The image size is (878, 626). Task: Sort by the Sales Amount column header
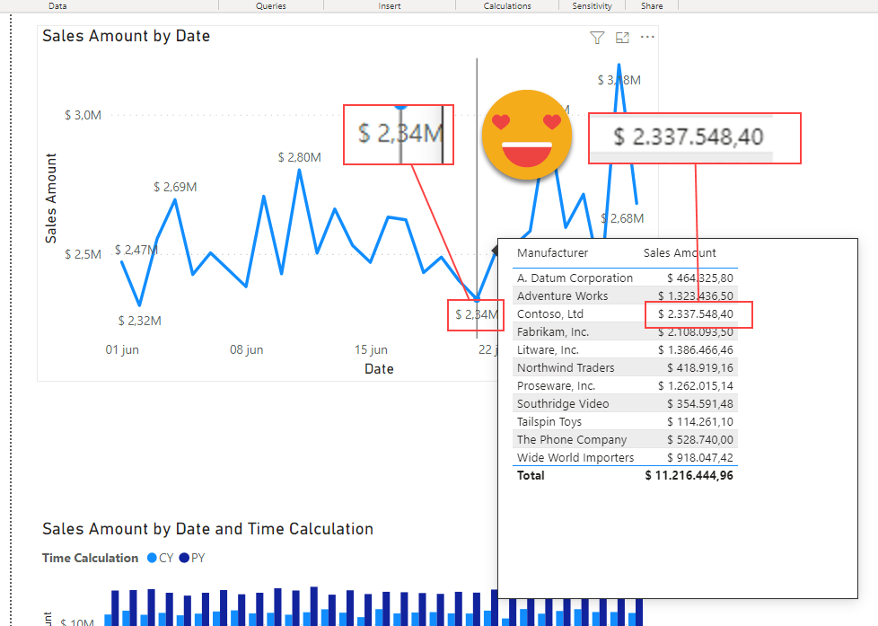point(680,253)
